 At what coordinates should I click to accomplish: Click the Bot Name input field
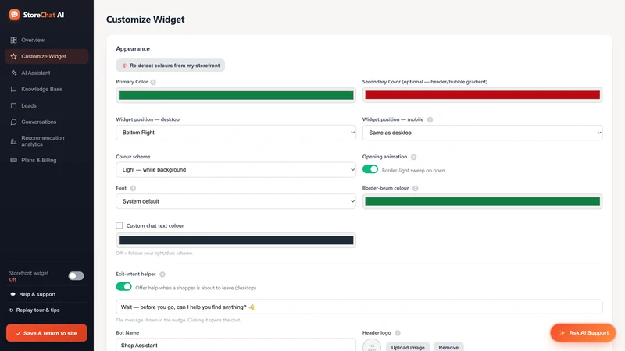[x=236, y=345]
